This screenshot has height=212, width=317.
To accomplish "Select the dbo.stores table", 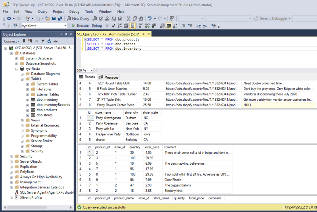I will (x=45, y=115).
